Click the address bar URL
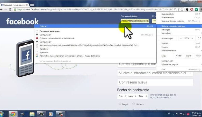This screenshot has width=202, height=117. pyautogui.click(x=95, y=10)
